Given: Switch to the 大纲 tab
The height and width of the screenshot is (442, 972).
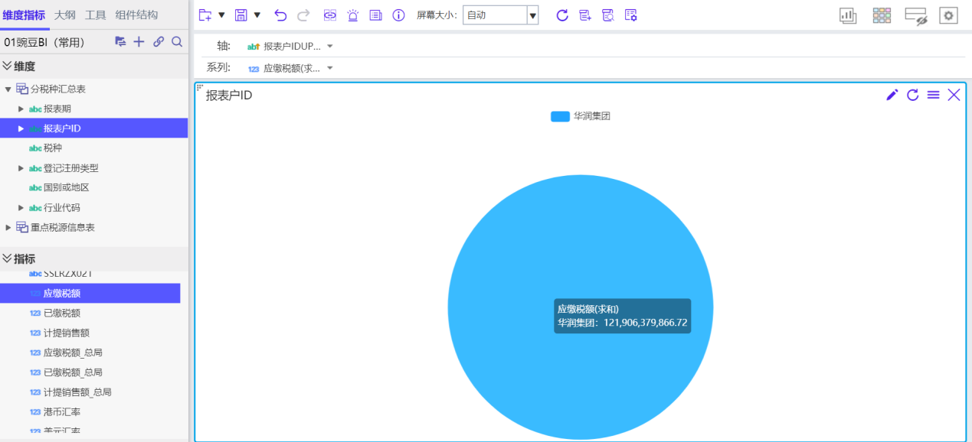Looking at the screenshot, I should tap(65, 15).
